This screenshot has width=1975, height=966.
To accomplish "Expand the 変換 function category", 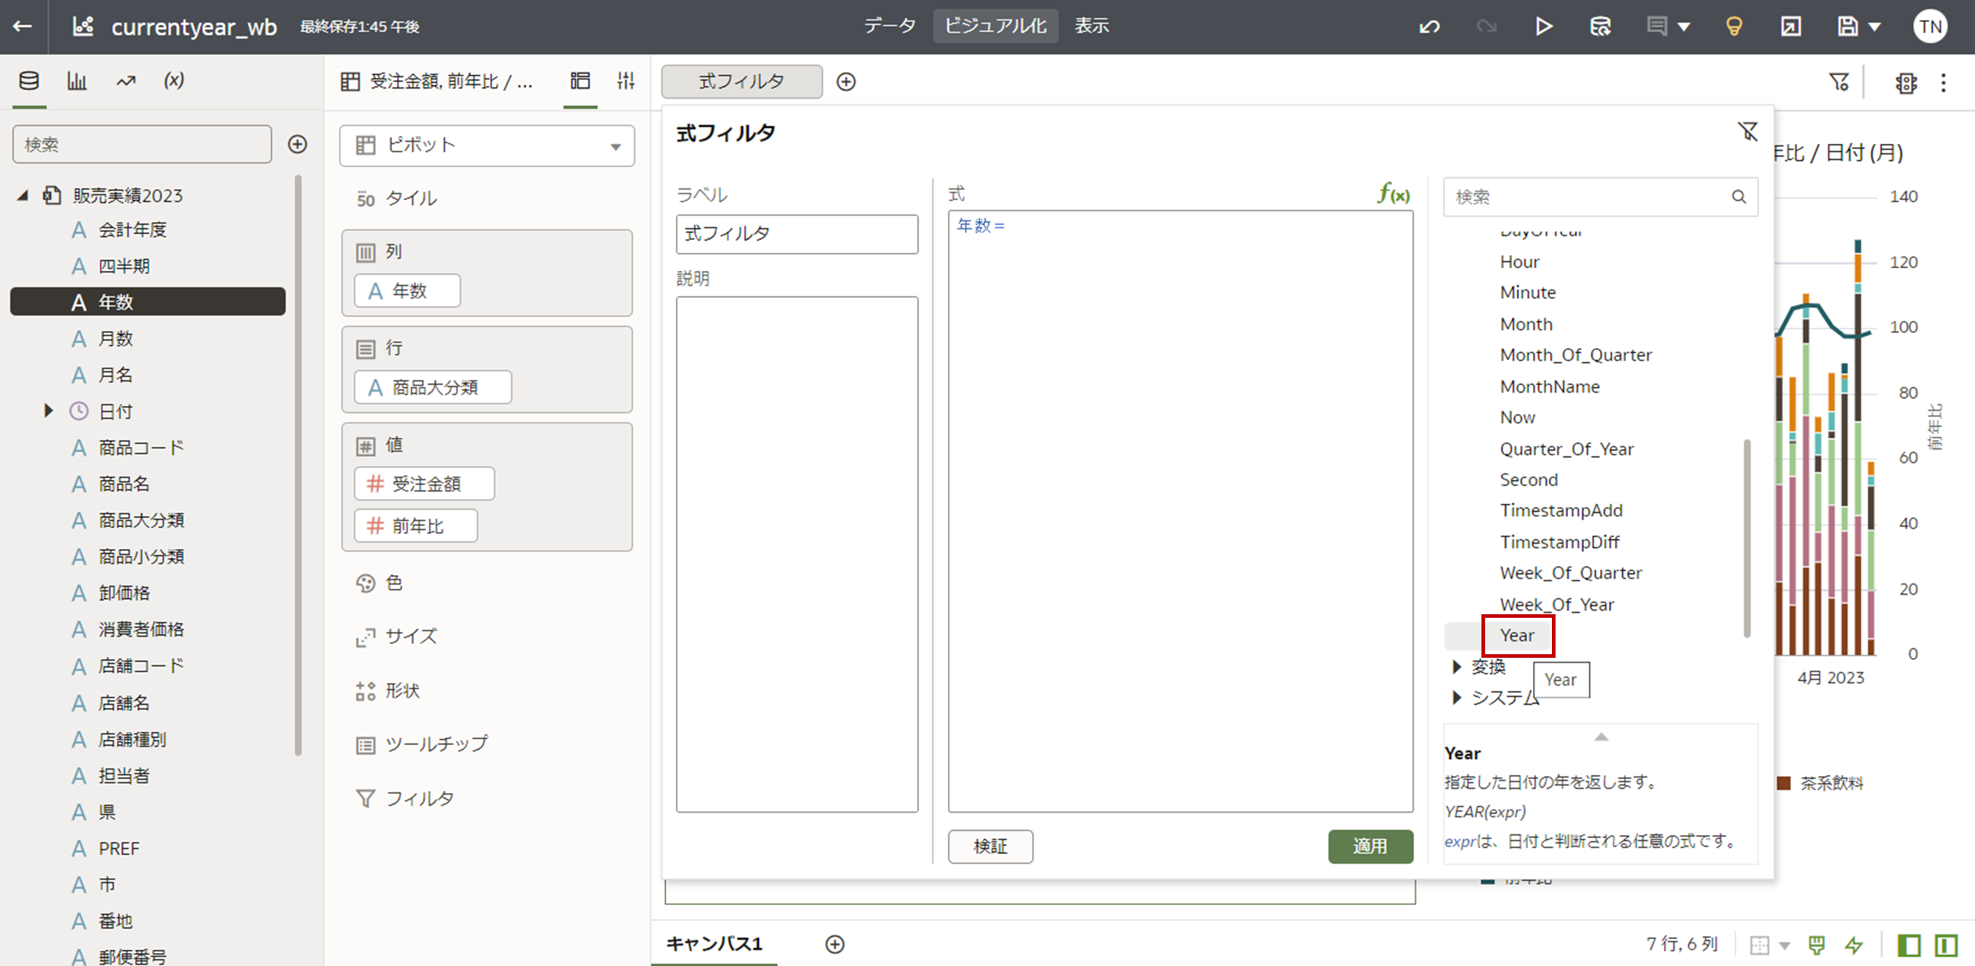I will (x=1457, y=667).
